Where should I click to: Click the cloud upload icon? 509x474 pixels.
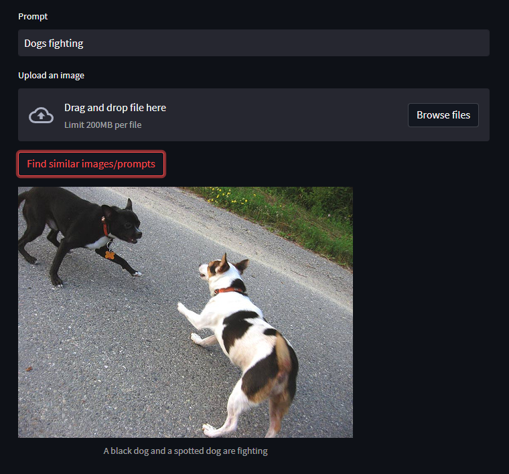41,115
